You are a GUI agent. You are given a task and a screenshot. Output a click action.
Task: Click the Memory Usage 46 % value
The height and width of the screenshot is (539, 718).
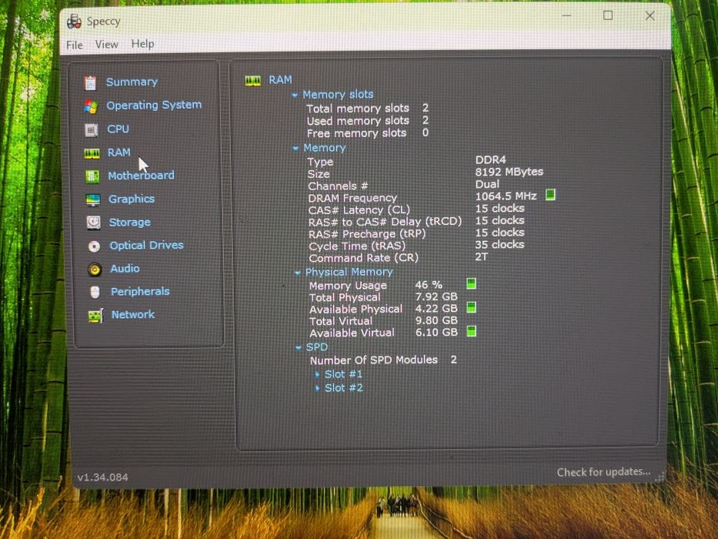(429, 285)
